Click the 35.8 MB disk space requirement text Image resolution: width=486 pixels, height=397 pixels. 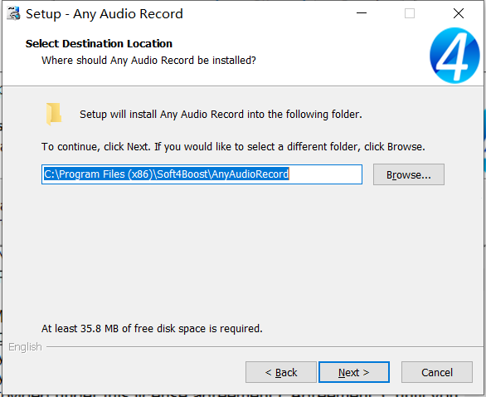coord(152,329)
